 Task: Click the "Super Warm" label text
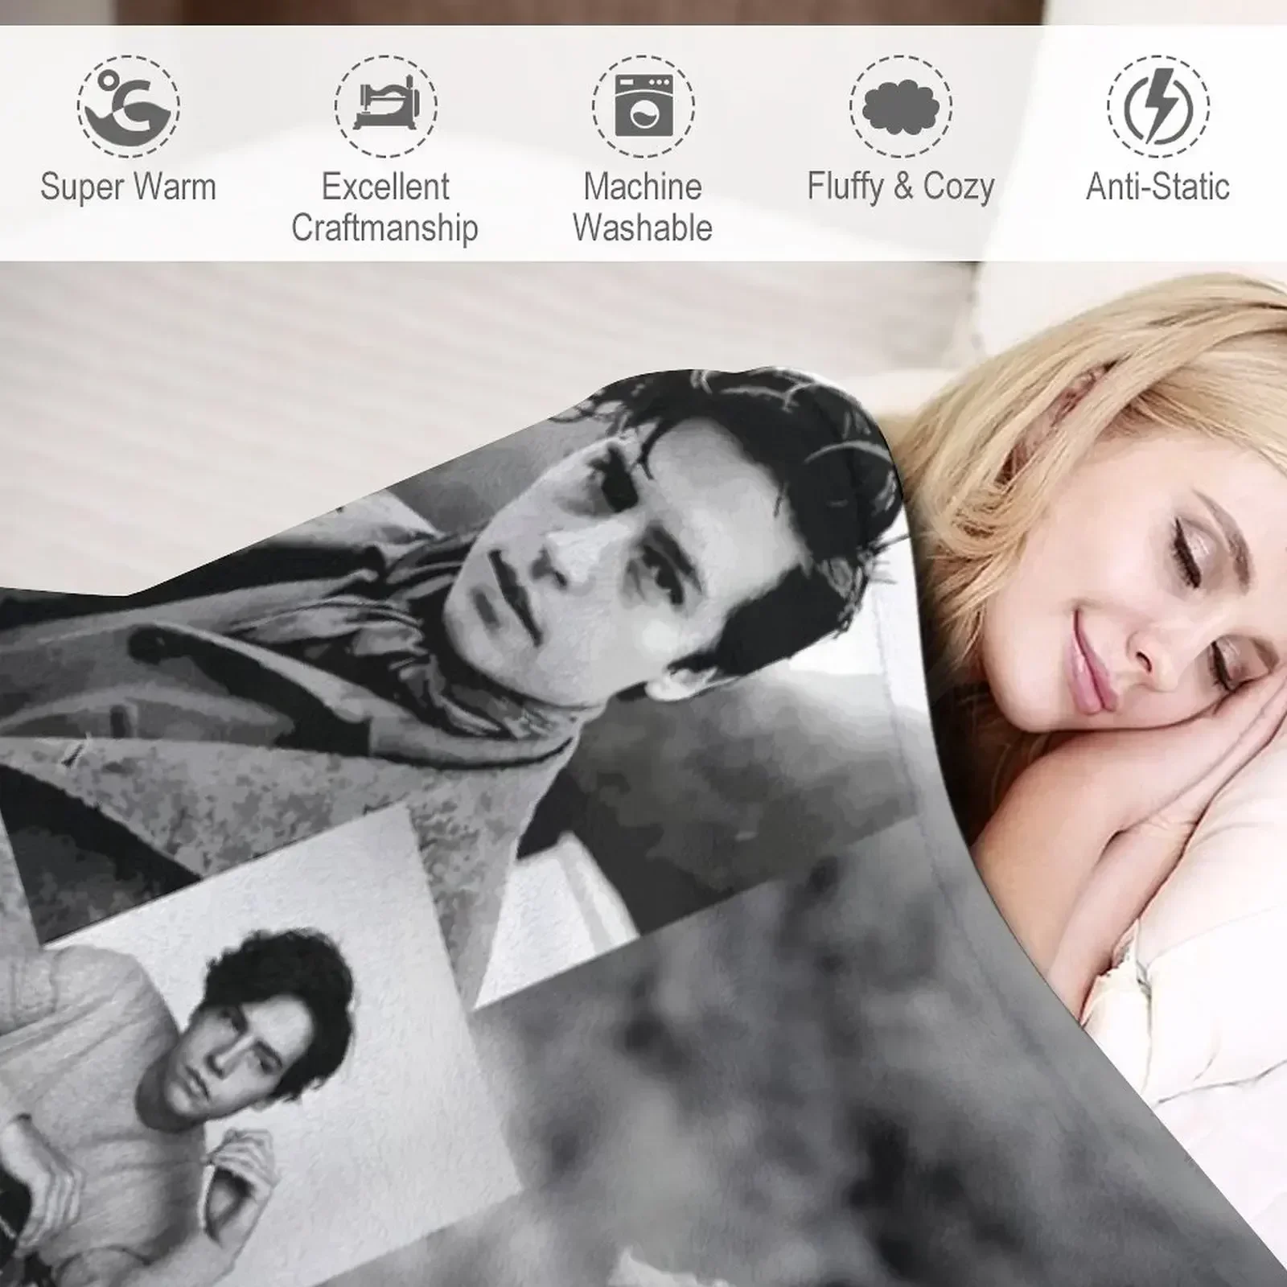(129, 187)
